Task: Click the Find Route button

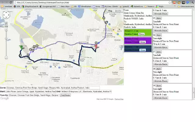Action: [x=65, y=95]
